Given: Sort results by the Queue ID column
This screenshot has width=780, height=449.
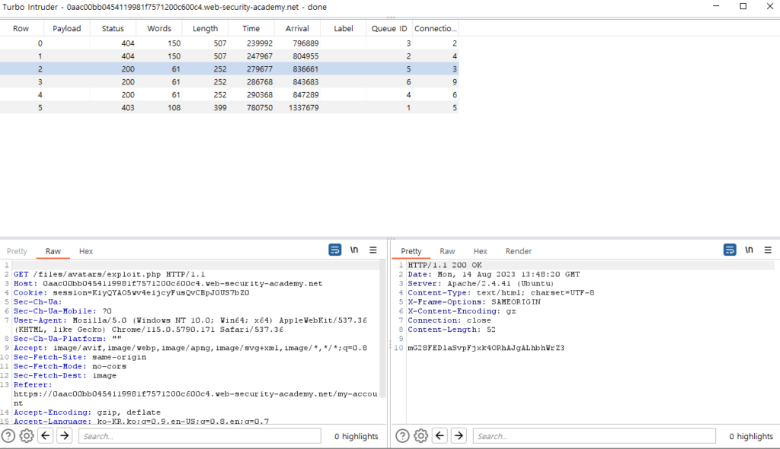Looking at the screenshot, I should click(389, 28).
